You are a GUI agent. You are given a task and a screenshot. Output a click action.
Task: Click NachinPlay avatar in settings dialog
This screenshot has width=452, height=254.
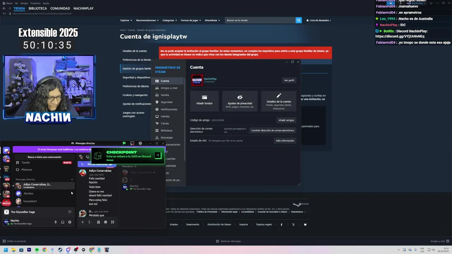click(x=197, y=80)
